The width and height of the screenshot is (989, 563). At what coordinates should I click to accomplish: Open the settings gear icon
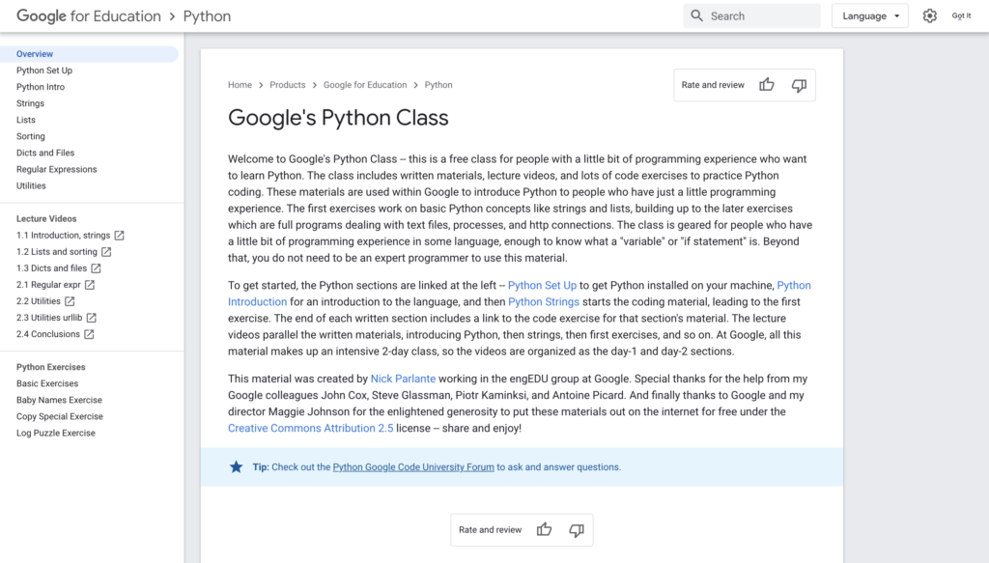[930, 15]
